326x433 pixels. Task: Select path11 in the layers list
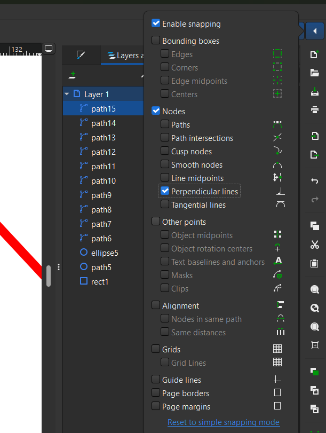click(103, 166)
